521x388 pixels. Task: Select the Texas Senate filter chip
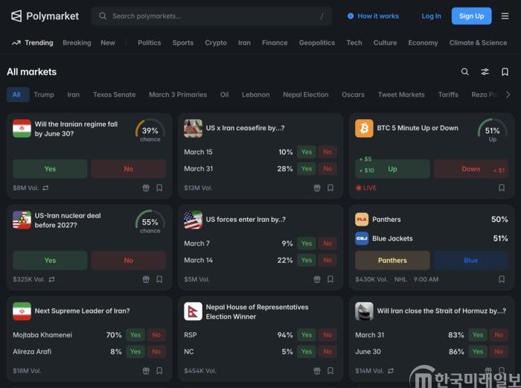pos(115,95)
